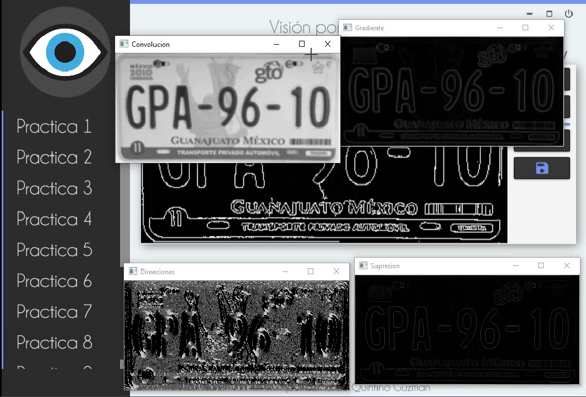Viewport: 586px width, 397px height.
Task: Minimize the Supresion window
Action: 516,265
